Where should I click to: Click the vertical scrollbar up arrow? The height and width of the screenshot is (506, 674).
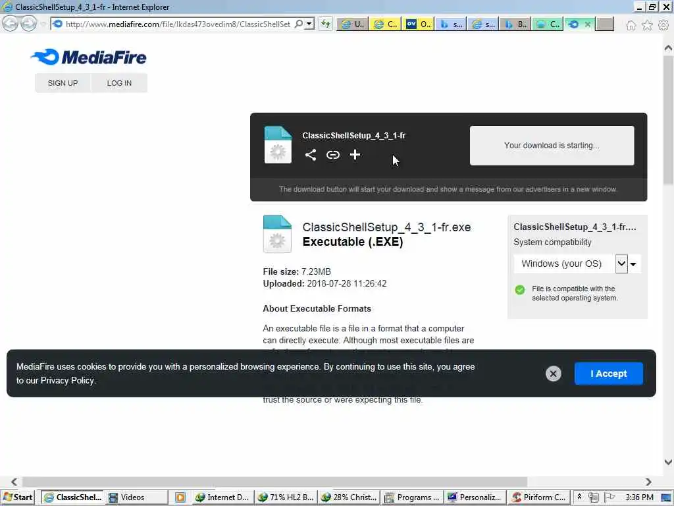[x=668, y=47]
